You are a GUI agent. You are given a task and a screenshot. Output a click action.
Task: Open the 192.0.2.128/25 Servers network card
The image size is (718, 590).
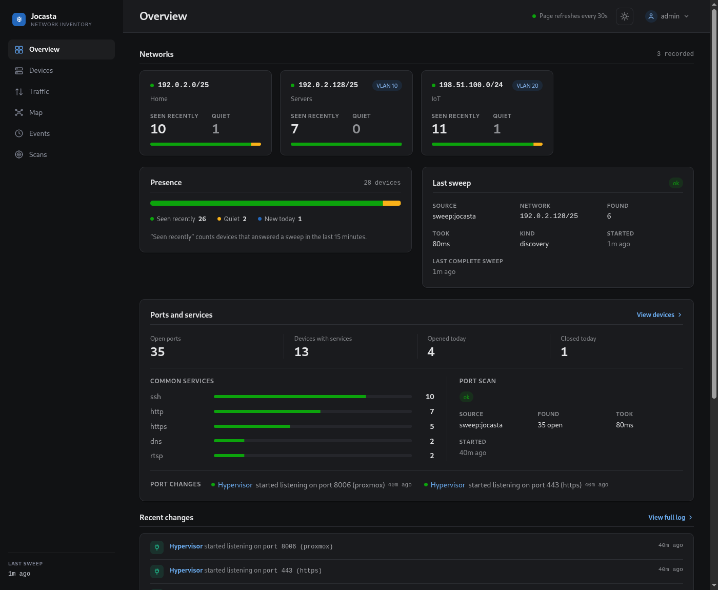click(346, 113)
